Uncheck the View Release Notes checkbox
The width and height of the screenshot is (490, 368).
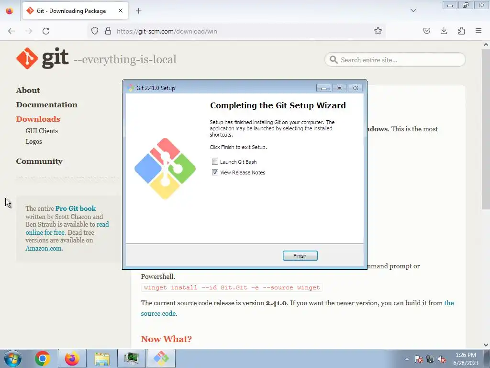(215, 172)
